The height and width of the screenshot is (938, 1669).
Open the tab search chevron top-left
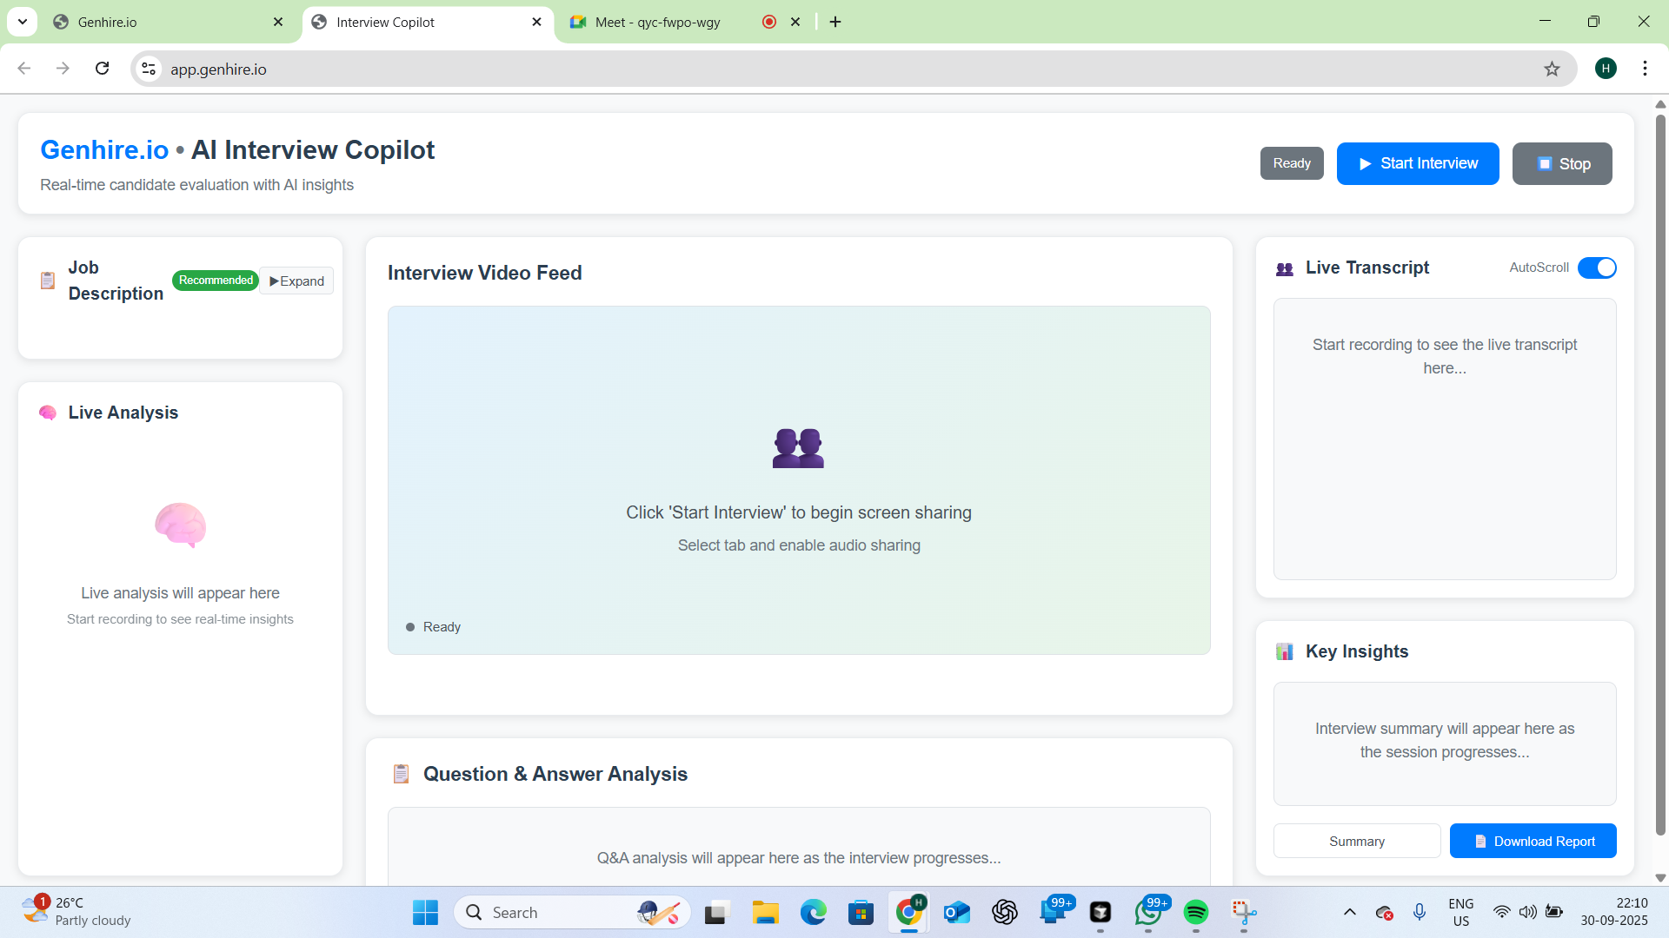(22, 21)
